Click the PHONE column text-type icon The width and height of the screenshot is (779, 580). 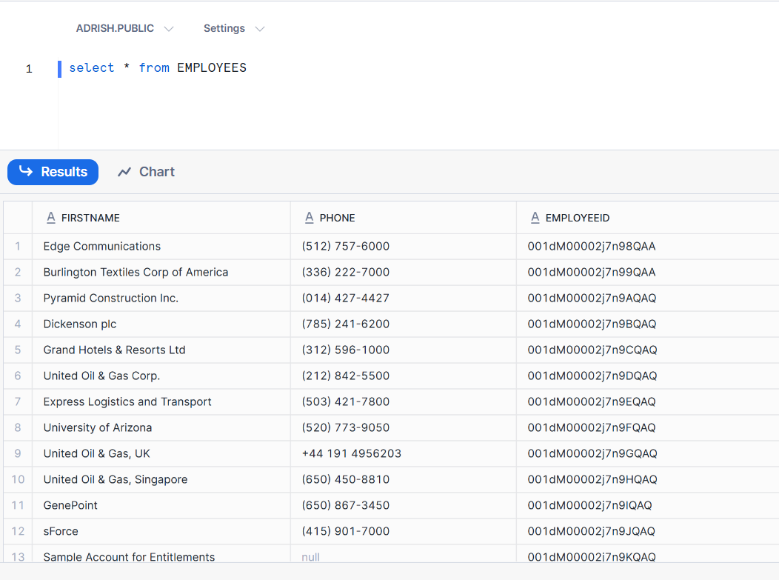click(310, 218)
